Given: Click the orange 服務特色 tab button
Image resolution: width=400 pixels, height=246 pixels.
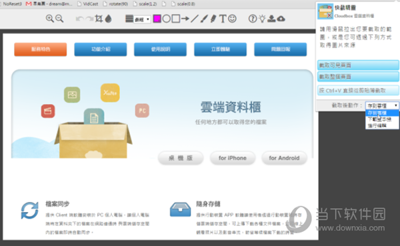Looking at the screenshot, I should [41, 49].
